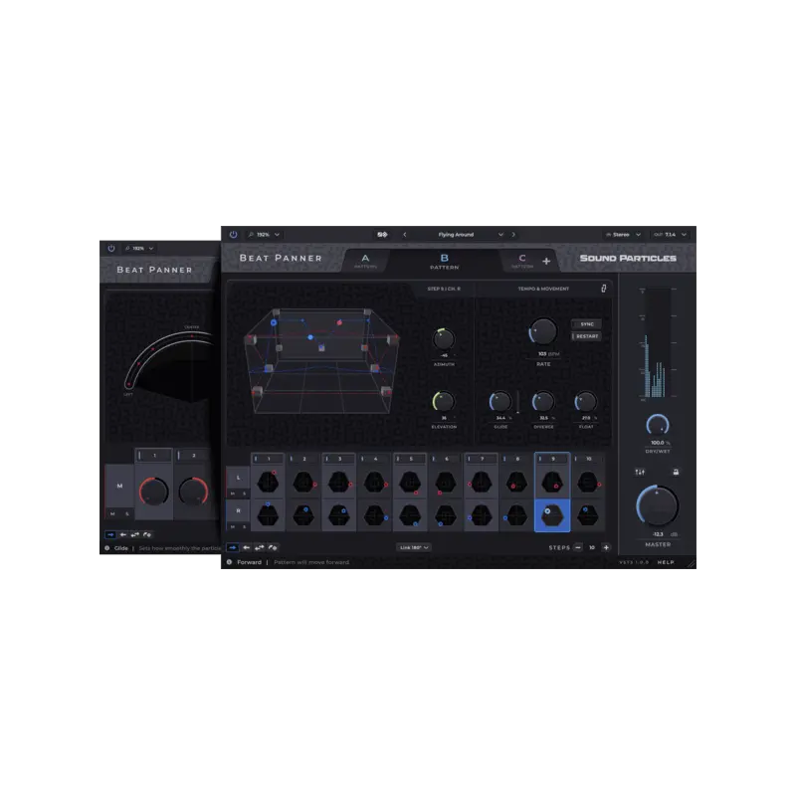Switch to Pattern C tab
Viewport: 796px width, 796px height.
click(522, 261)
